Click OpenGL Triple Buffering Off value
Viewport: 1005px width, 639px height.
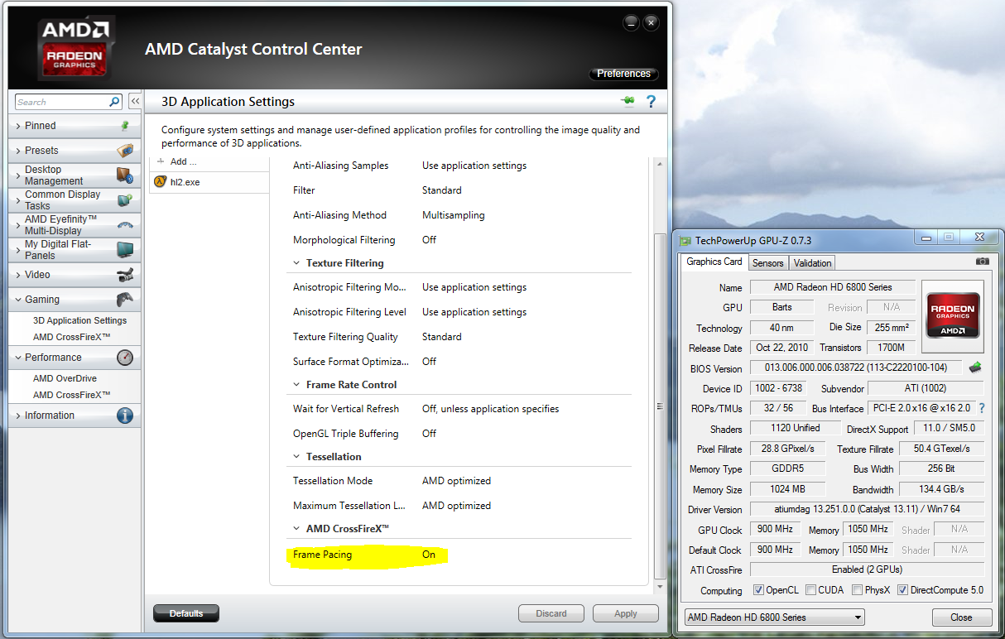[x=429, y=434]
